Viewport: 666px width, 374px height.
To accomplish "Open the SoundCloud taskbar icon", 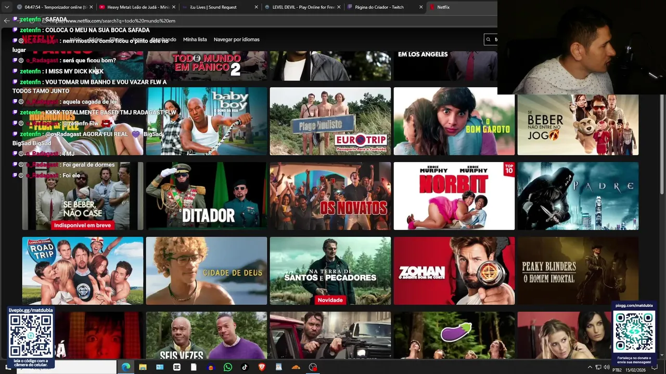I will pyautogui.click(x=296, y=367).
